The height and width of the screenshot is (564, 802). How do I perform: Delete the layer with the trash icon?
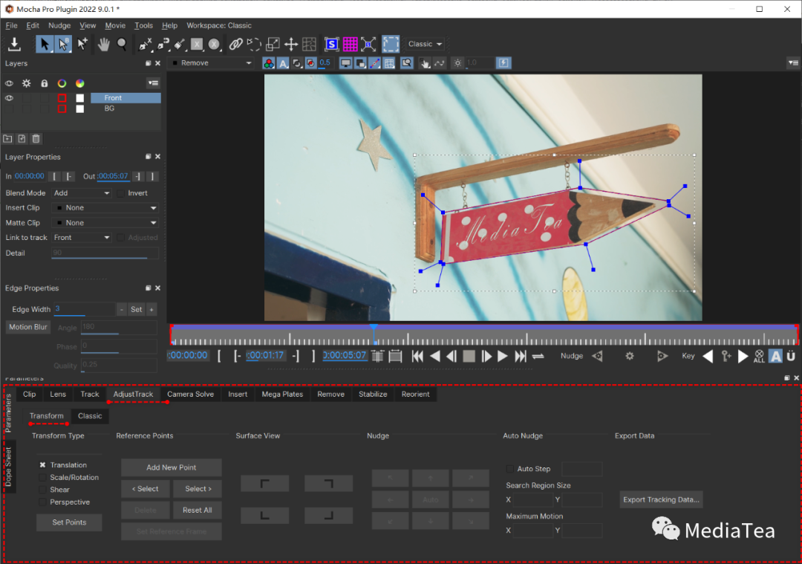36,138
